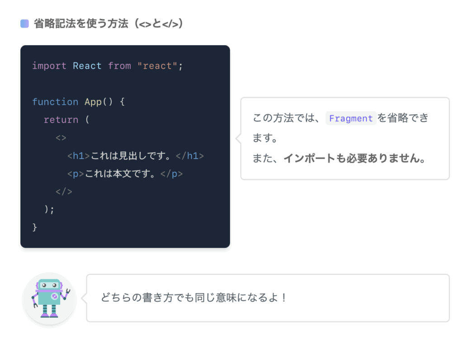The height and width of the screenshot is (350, 463).
Task: Click the "react" string in code
Action: pyautogui.click(x=157, y=66)
